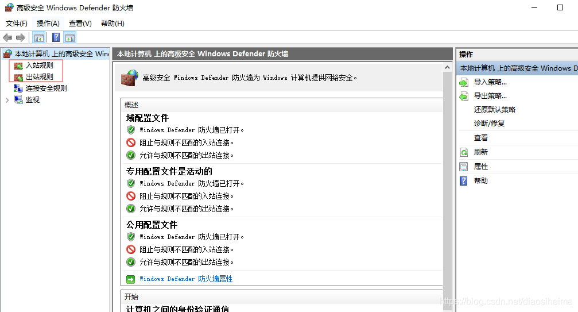Click the private profile firewall-on shield icon
This screenshot has width=578, height=312.
pos(131,183)
